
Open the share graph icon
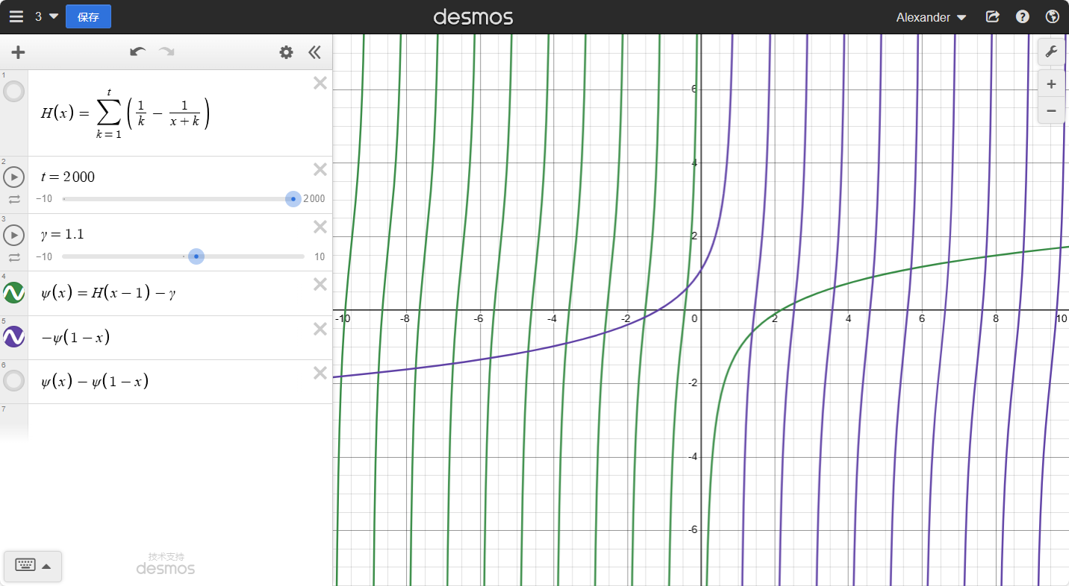click(992, 16)
